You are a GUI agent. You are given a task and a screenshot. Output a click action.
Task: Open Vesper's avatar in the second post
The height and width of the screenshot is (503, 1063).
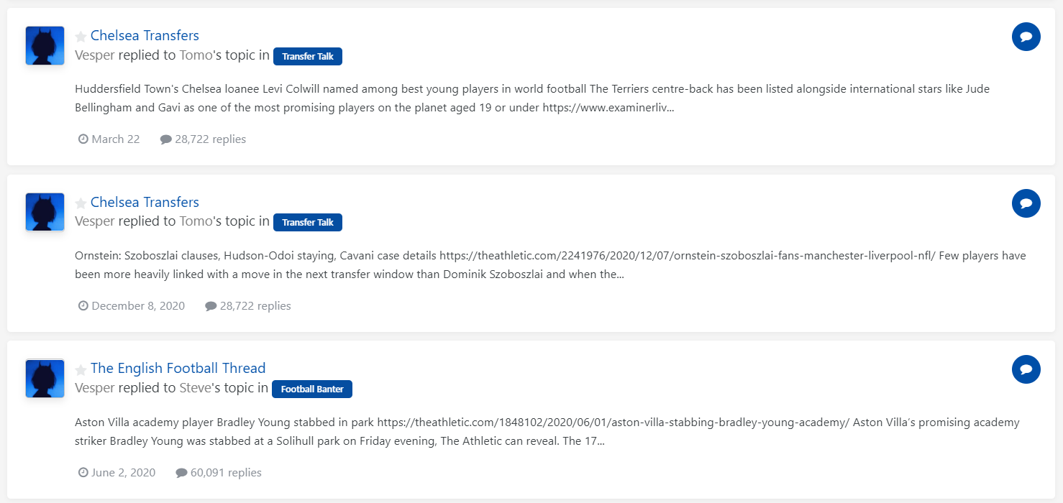tap(45, 212)
